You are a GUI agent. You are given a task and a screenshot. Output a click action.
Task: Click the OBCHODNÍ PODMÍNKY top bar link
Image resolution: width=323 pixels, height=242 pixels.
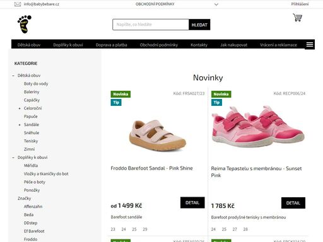click(x=155, y=4)
